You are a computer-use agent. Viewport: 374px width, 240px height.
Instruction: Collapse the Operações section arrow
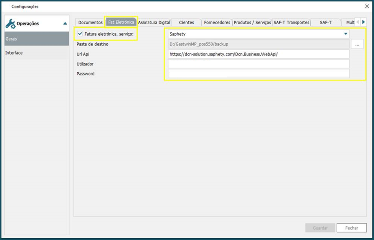[x=65, y=23]
